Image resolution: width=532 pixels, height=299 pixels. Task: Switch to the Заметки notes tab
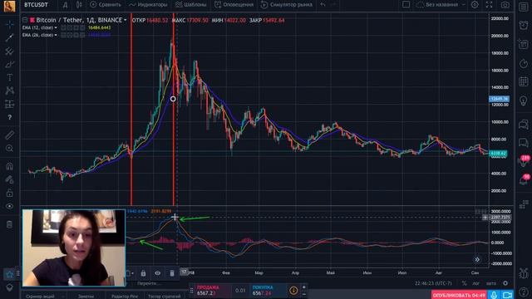point(86,296)
